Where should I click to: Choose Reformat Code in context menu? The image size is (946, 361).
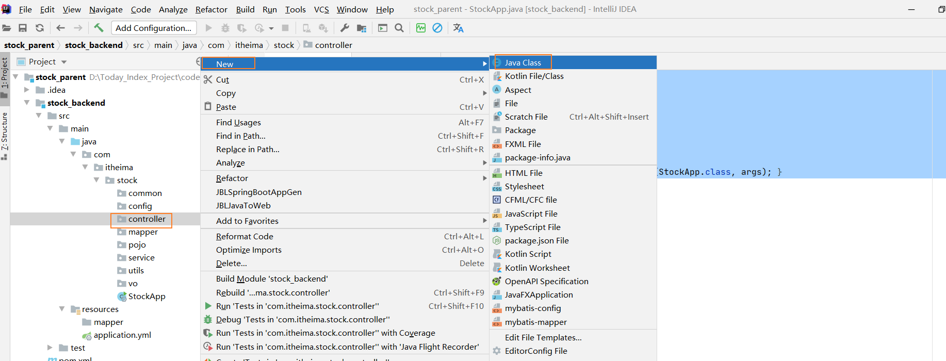[345, 237]
